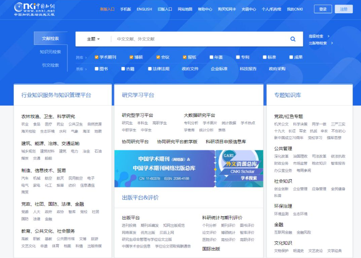
Task: Open 个人/机构馆 link
Action: tap(272, 9)
